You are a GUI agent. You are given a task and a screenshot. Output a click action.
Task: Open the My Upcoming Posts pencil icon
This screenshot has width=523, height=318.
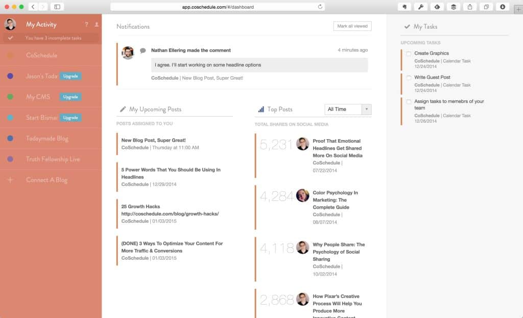[123, 108]
